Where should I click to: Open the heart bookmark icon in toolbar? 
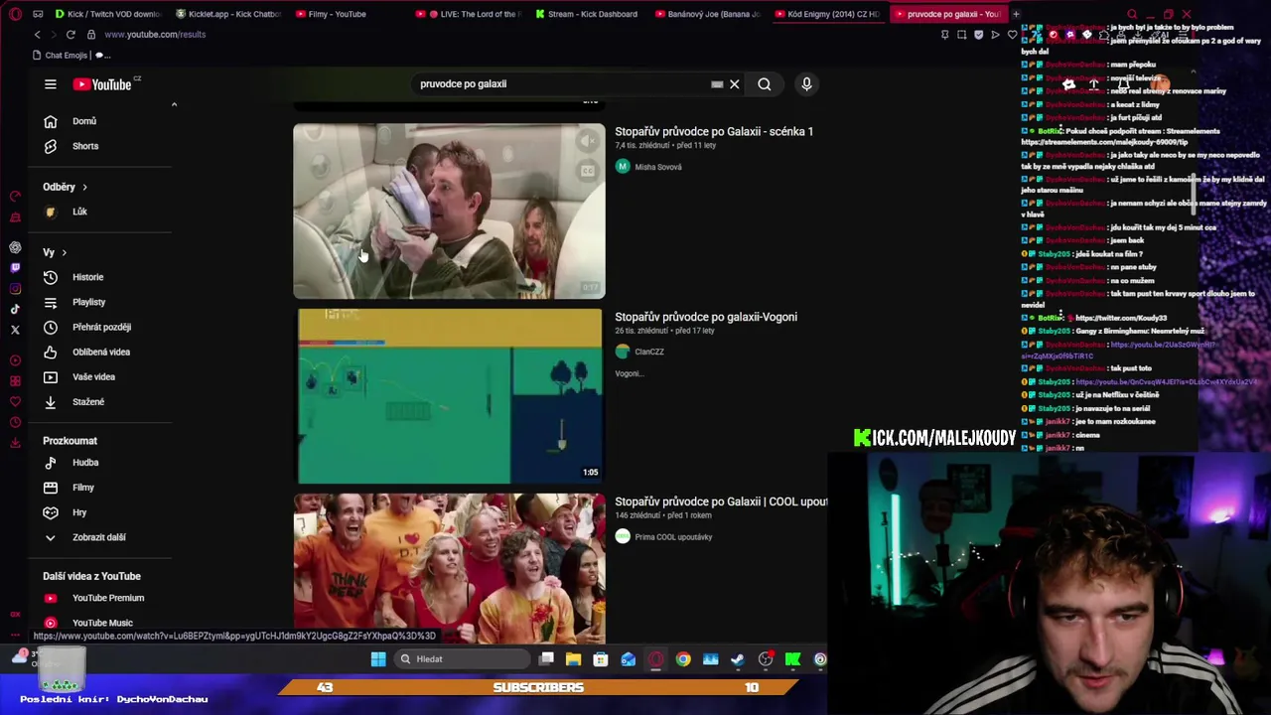1012,35
